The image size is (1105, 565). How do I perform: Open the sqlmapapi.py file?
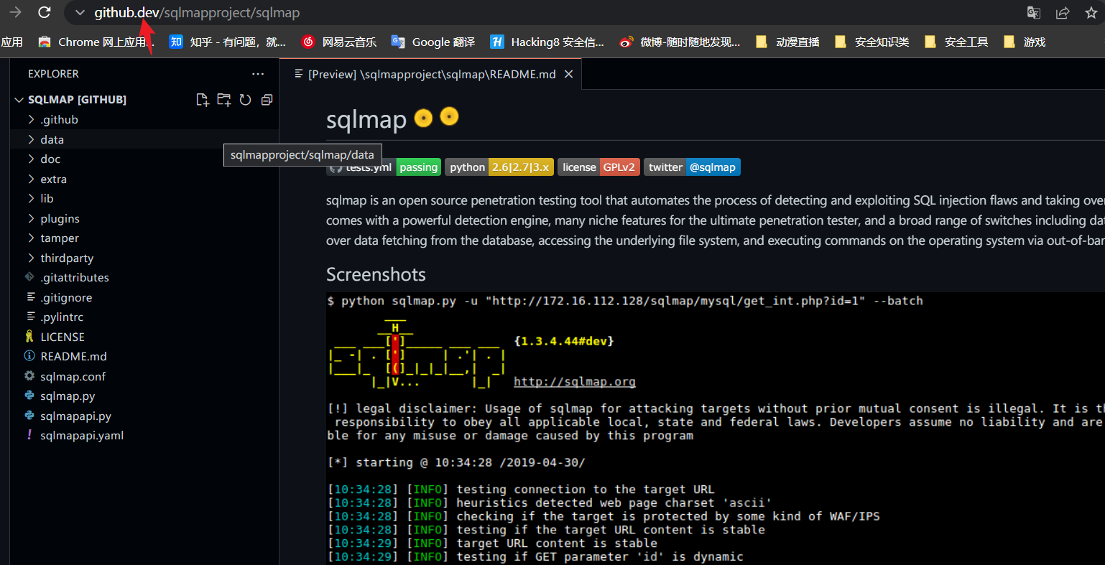tap(144, 416)
